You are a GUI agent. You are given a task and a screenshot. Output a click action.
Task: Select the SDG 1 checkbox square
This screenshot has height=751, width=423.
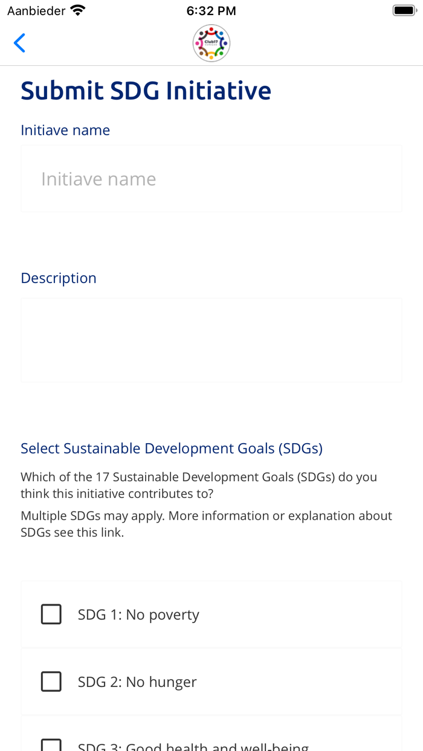point(51,613)
